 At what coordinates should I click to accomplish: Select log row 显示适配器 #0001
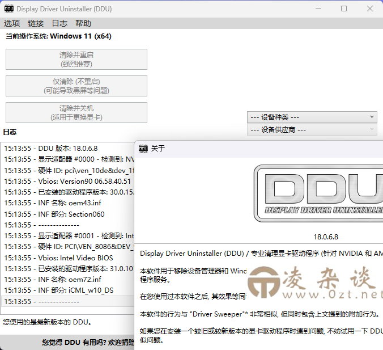pyautogui.click(x=67, y=236)
